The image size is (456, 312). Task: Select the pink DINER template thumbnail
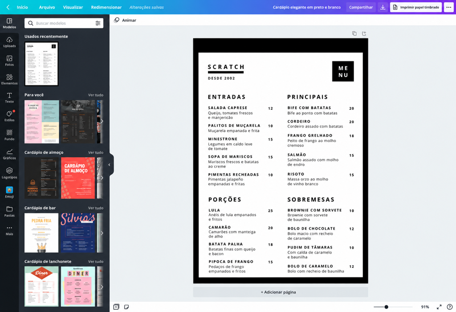[x=78, y=287]
